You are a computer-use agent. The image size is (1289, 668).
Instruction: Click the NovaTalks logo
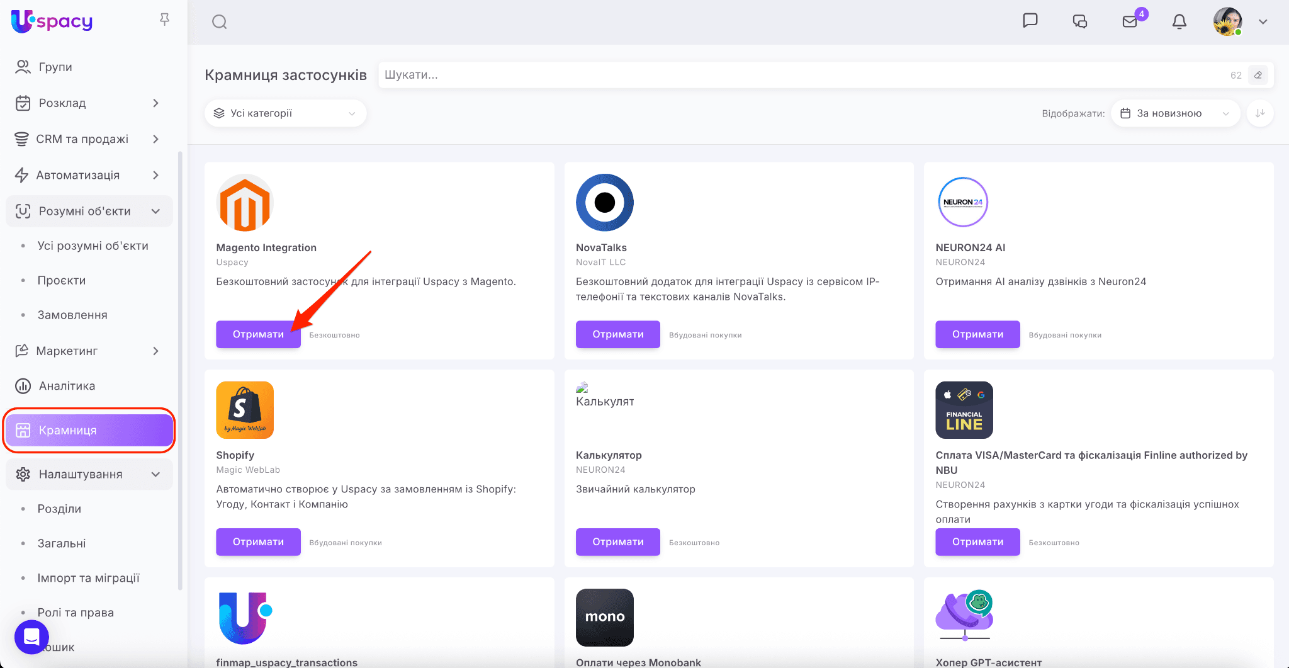pos(605,203)
